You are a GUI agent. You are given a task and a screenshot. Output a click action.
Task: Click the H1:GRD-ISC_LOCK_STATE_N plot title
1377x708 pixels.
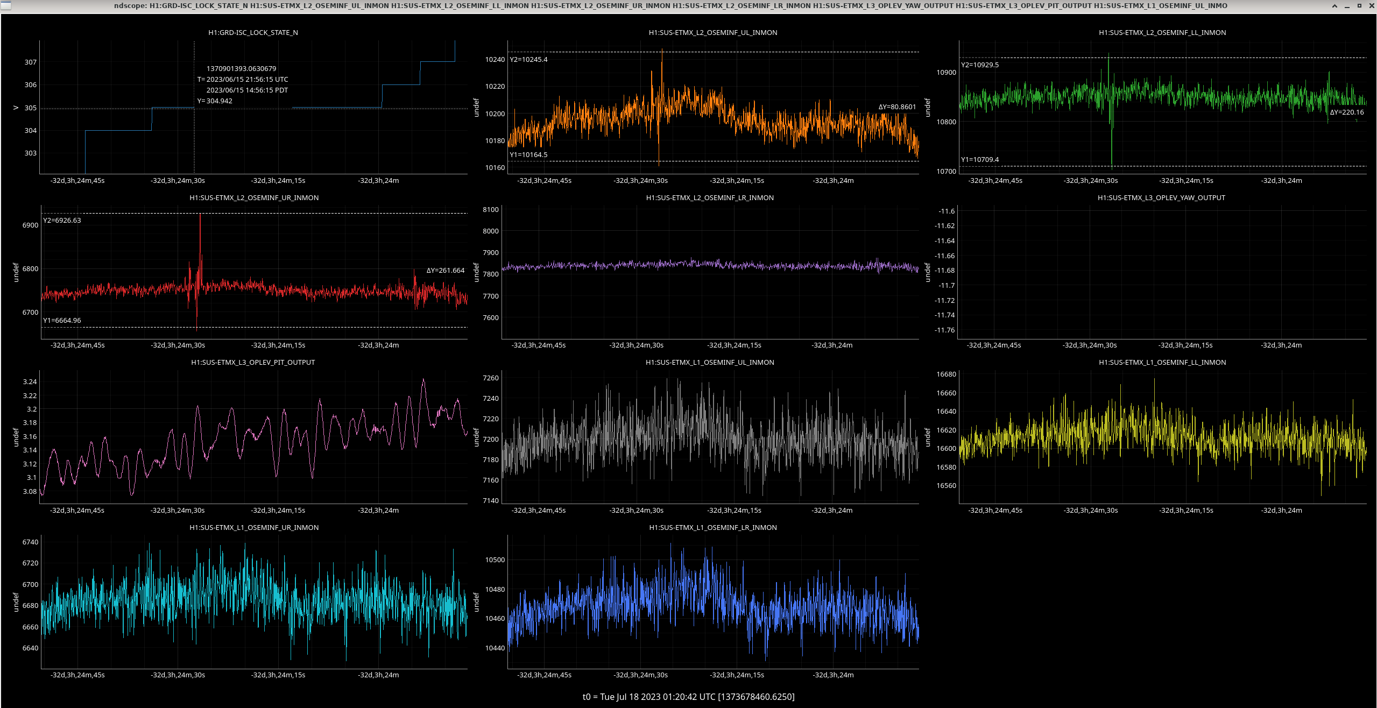(x=253, y=33)
